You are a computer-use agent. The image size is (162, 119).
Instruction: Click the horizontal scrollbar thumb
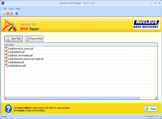click(x=74, y=98)
